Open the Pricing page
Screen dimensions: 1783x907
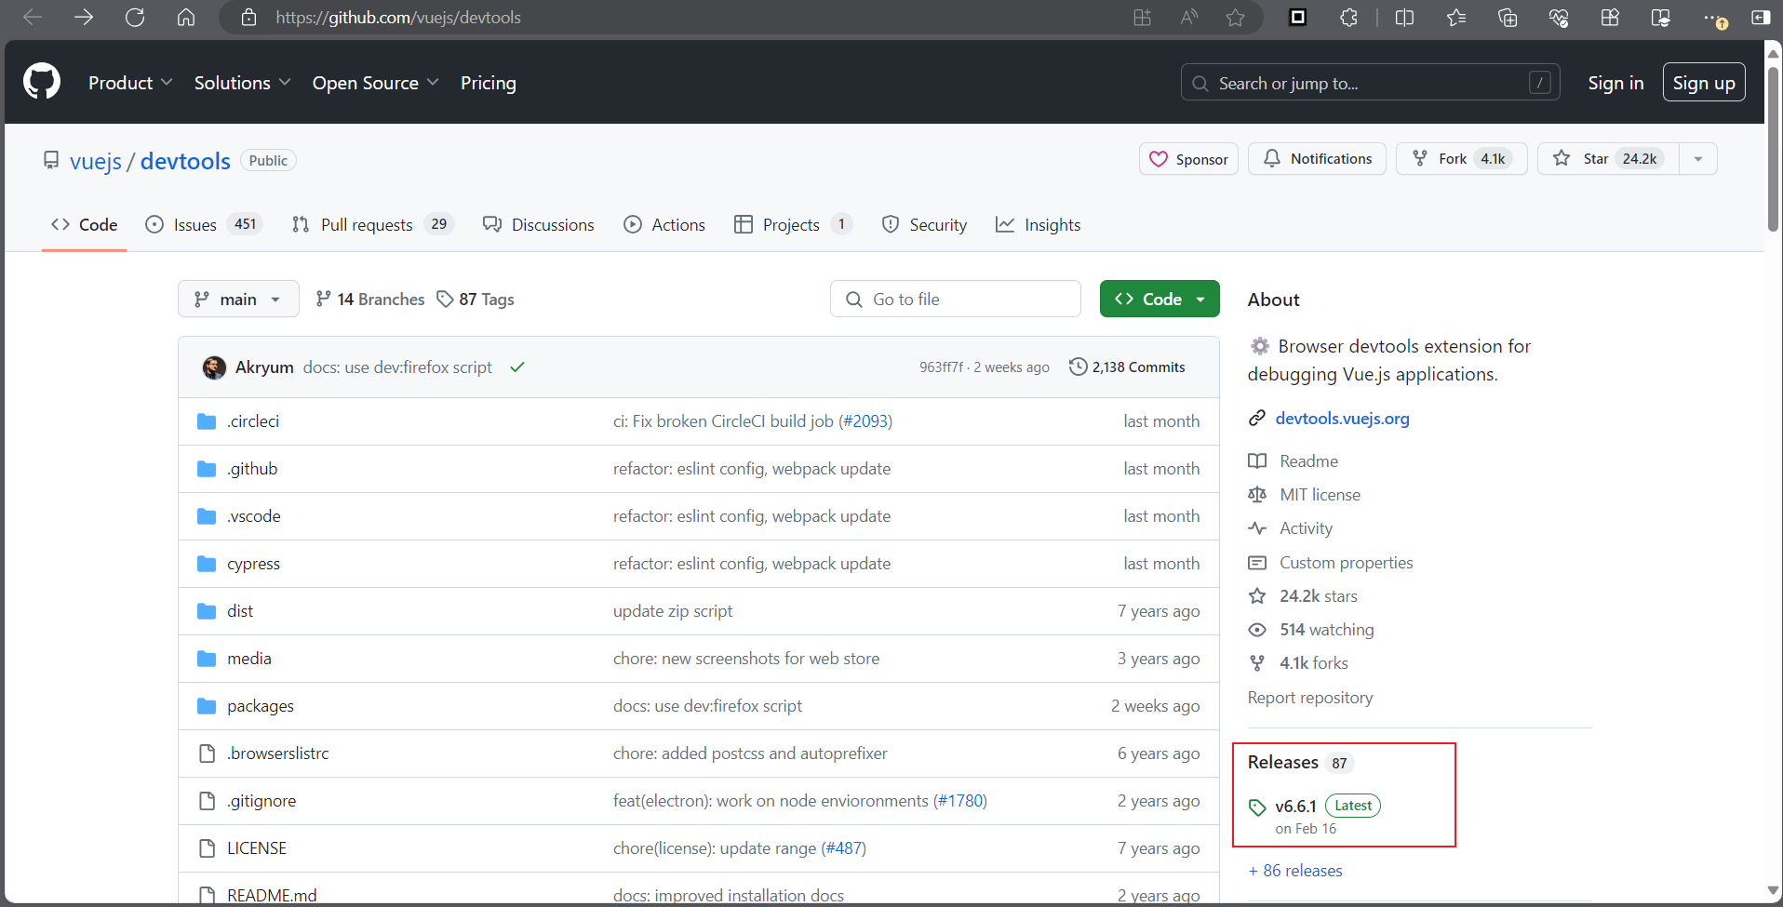click(488, 83)
